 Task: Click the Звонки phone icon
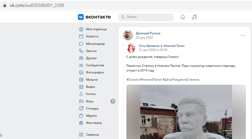click(81, 51)
